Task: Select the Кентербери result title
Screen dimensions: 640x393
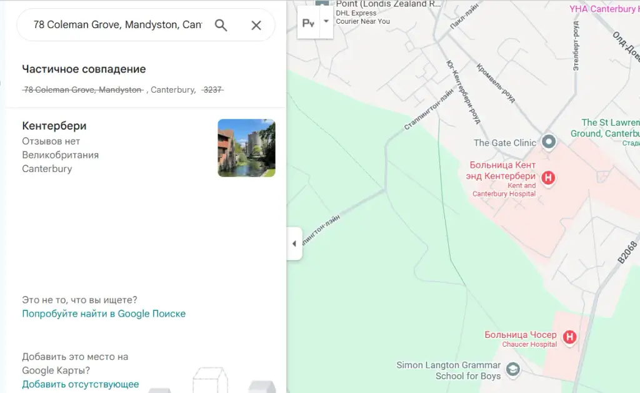Action: (54, 126)
